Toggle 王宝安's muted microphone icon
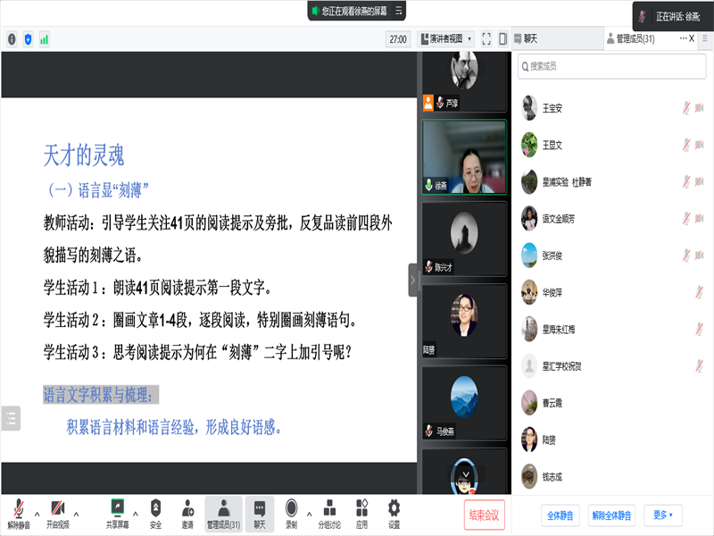 click(686, 108)
